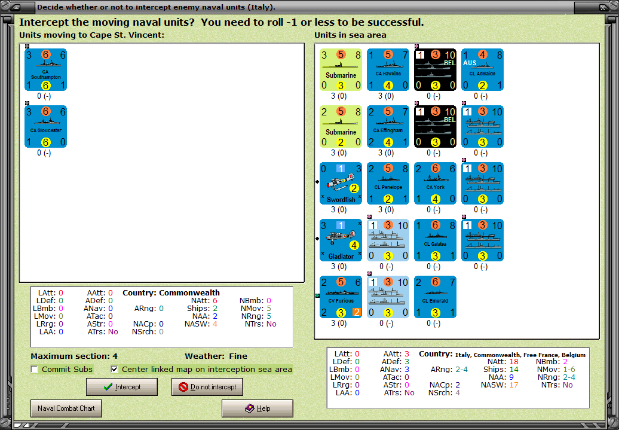Open the Help button
The image size is (619, 430).
click(258, 408)
